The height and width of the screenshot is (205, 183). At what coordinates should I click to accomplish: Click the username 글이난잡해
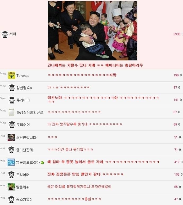tap(24, 150)
